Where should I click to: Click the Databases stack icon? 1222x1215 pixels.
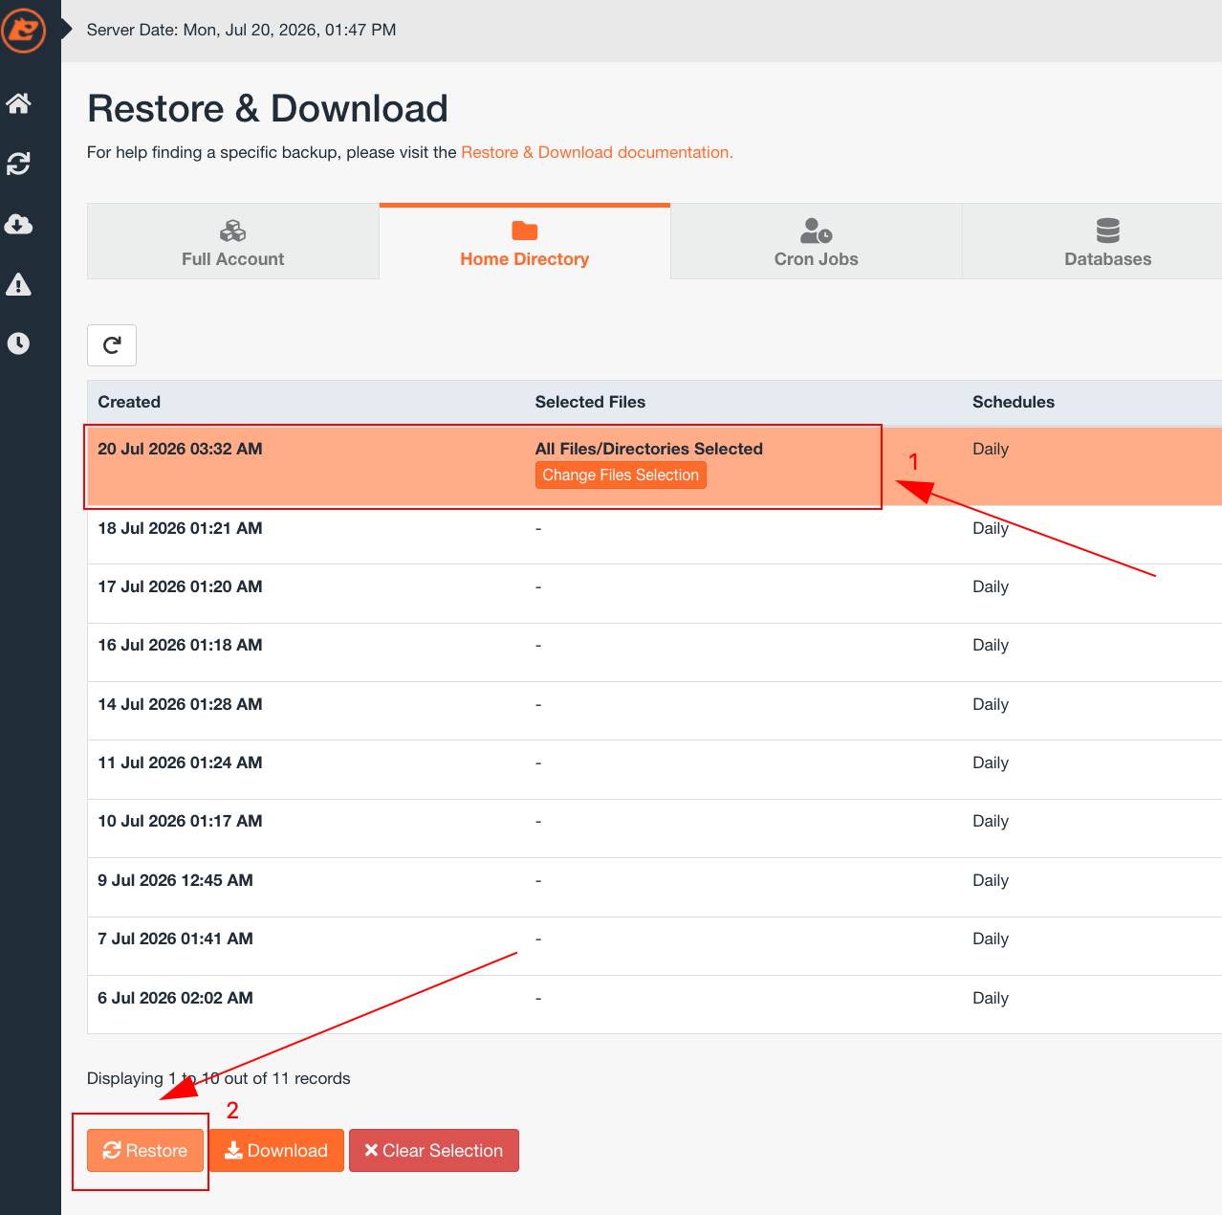tap(1108, 231)
